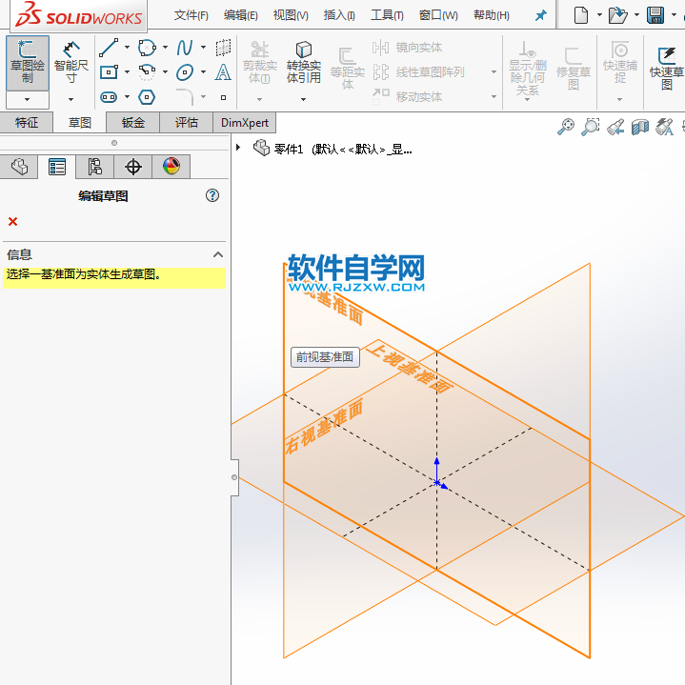
Task: Open help for the Edit Sketch panel
Action: point(212,195)
